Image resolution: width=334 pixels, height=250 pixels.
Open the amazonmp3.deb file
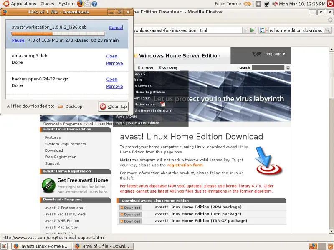click(x=112, y=56)
